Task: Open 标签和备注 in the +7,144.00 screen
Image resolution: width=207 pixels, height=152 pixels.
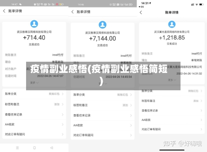Action: [x=103, y=105]
